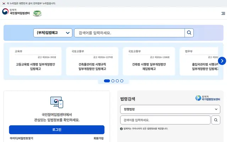Open 아이디/비밀번호찾기 link
The height and width of the screenshot is (142, 227).
point(21,138)
